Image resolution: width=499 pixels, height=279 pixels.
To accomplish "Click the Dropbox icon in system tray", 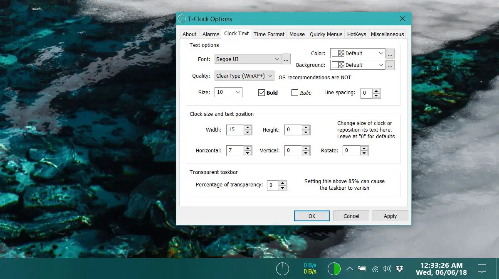I will click(x=400, y=269).
